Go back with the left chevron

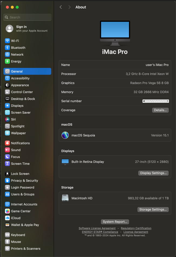[x=61, y=7]
